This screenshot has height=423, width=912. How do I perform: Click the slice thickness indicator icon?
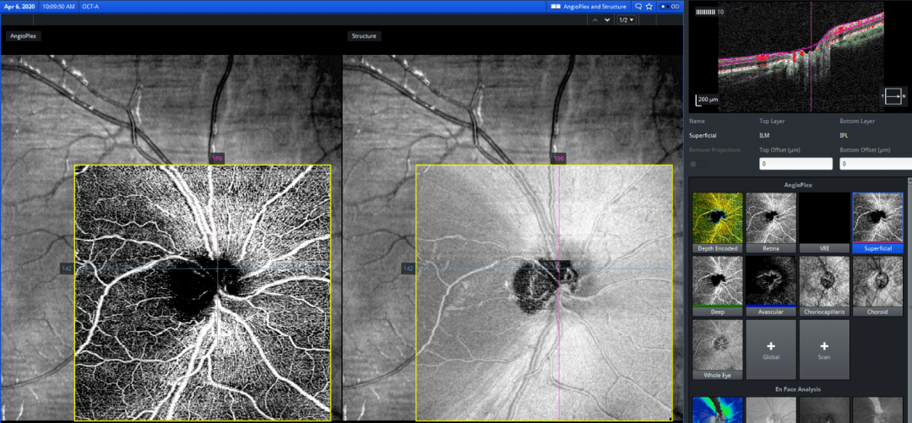click(x=706, y=13)
